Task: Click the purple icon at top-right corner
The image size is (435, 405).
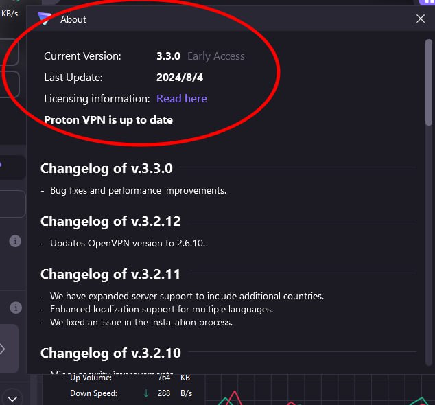Action: click(427, 3)
